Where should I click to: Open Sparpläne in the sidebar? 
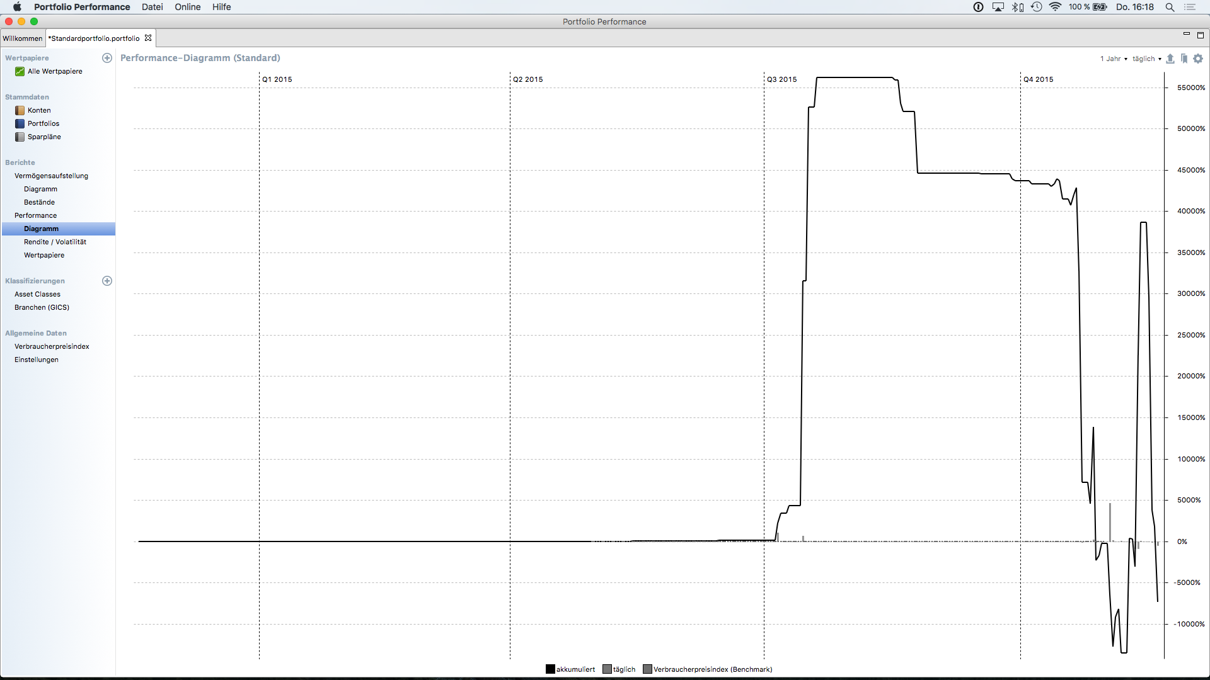pyautogui.click(x=43, y=137)
